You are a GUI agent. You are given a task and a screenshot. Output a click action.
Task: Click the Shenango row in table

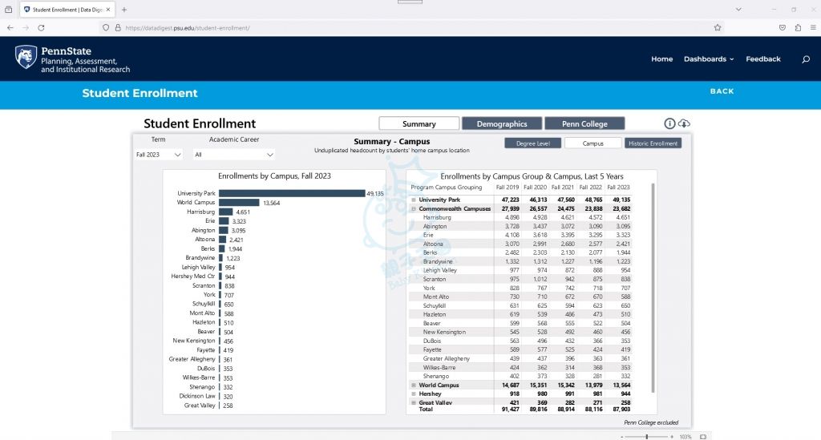point(520,376)
